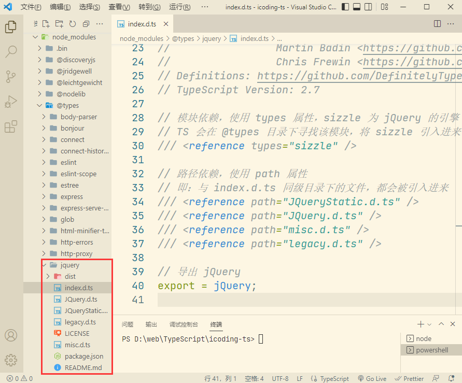The image size is (462, 383).
Task: Open the File menu (文件)
Action: (x=31, y=7)
